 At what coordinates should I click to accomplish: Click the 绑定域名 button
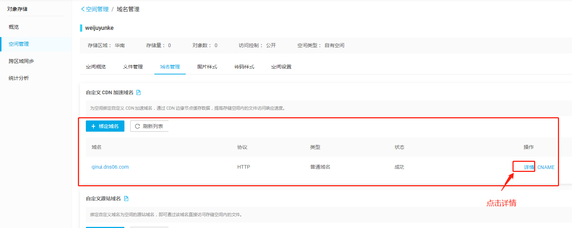click(105, 126)
